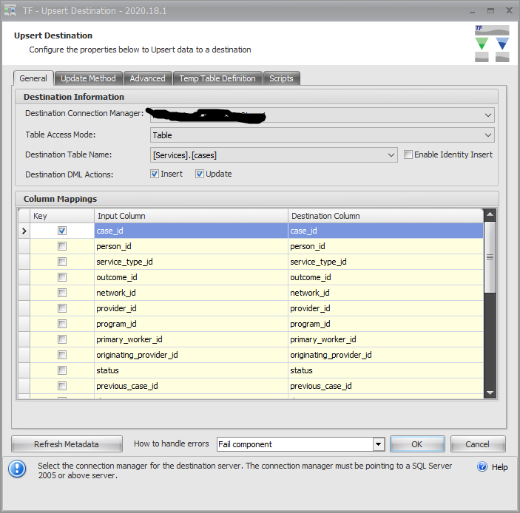The width and height of the screenshot is (520, 513).
Task: Click the TF application icon in title bar
Action: coord(10,10)
